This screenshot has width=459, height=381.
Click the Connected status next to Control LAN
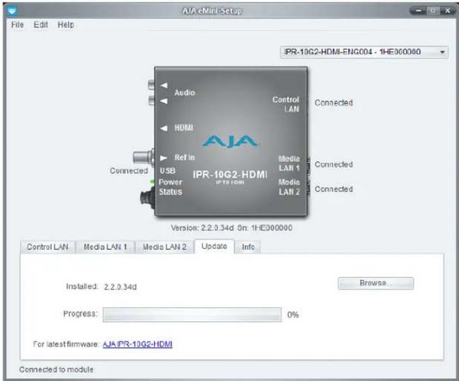(334, 103)
